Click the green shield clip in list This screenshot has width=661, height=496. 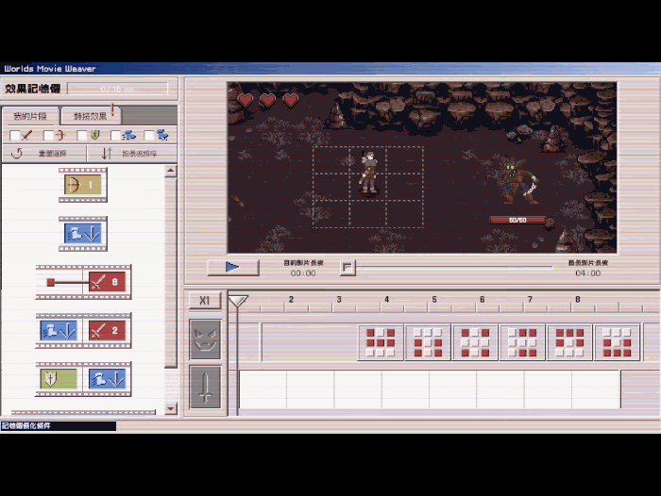tap(58, 378)
